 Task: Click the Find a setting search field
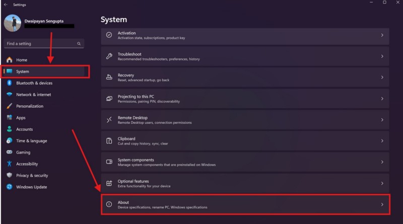click(39, 44)
